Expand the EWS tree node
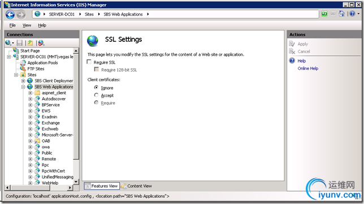Screen dimensions: 364x204 click(x=30, y=111)
